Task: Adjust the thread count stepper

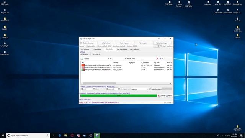Action: 159,46
